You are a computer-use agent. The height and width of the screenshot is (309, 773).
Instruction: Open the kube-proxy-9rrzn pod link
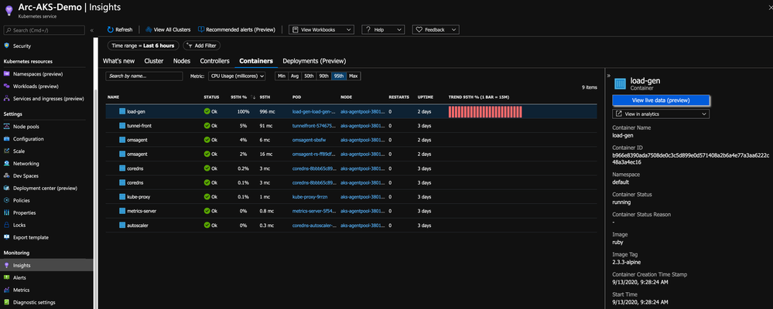(x=310, y=196)
